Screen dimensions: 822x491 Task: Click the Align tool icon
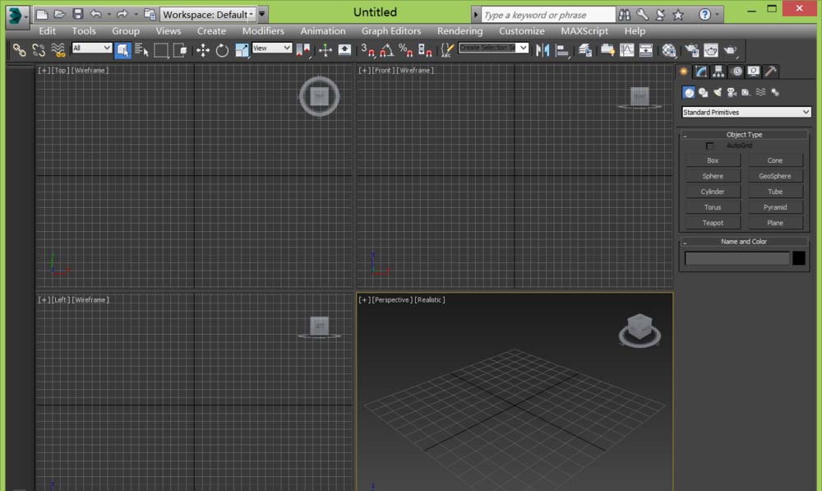pos(562,50)
